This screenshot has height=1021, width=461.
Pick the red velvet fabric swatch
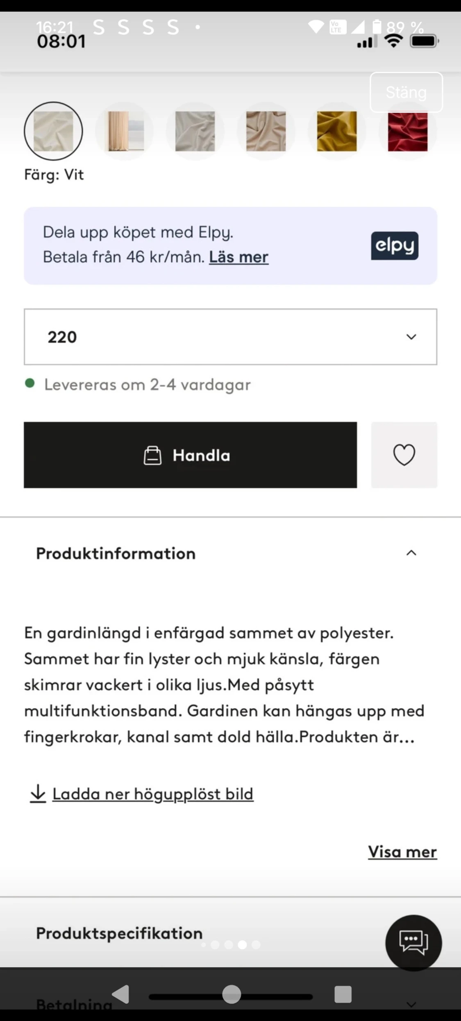coord(407,131)
